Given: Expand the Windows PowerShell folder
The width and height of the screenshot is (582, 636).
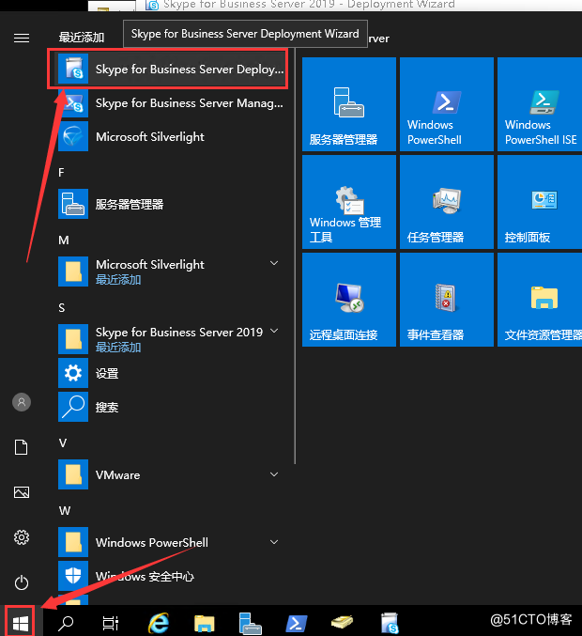Looking at the screenshot, I should [x=274, y=542].
